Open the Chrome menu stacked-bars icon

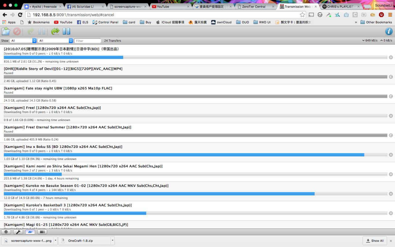pos(390,15)
